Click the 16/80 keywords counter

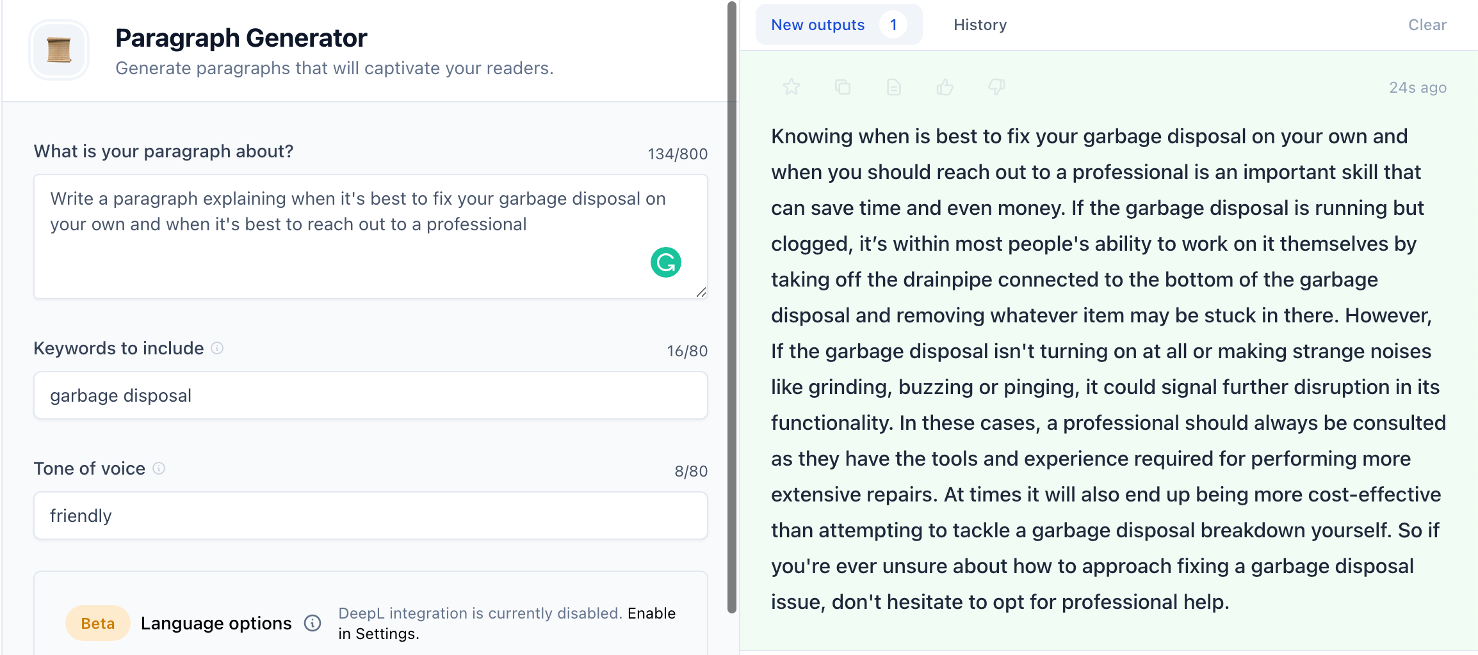click(687, 351)
